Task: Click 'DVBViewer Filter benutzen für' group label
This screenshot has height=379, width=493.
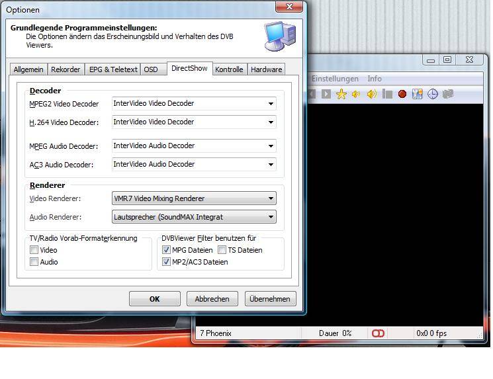Action: [208, 238]
